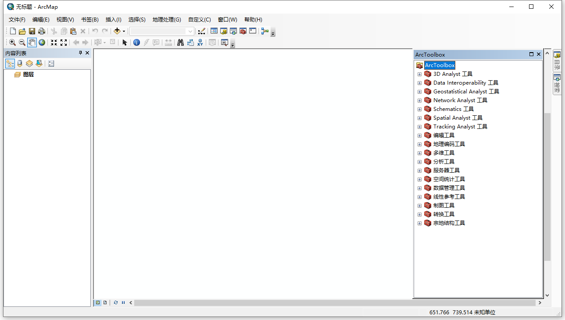Open an existing map document
Viewport: 565px width, 320px height.
[22, 31]
